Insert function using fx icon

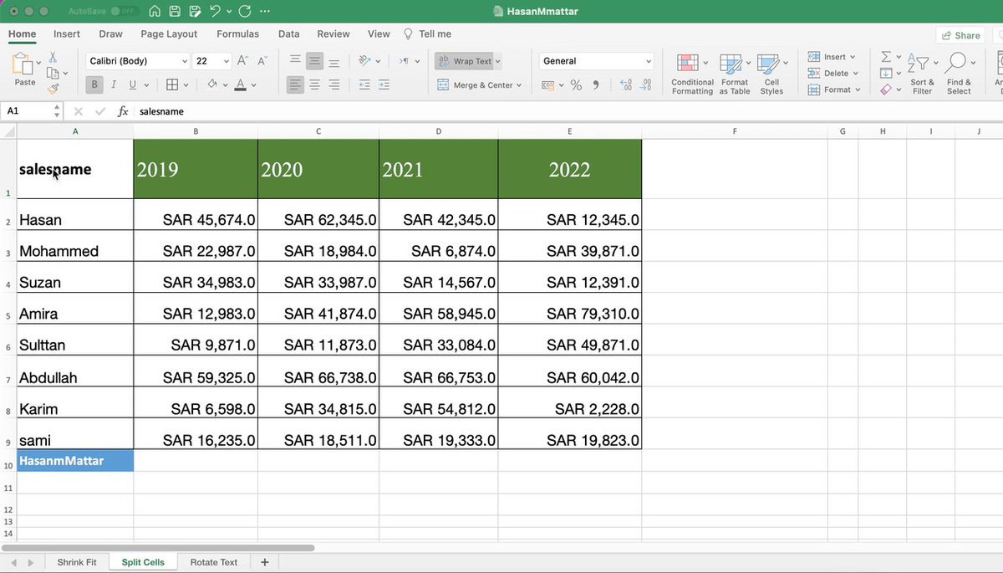(123, 110)
